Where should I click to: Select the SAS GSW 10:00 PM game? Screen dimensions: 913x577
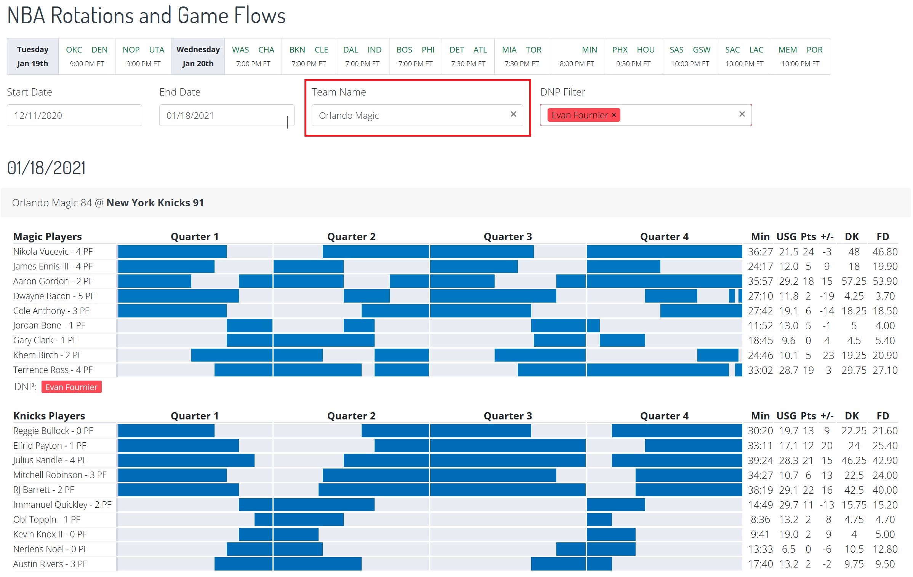click(690, 56)
